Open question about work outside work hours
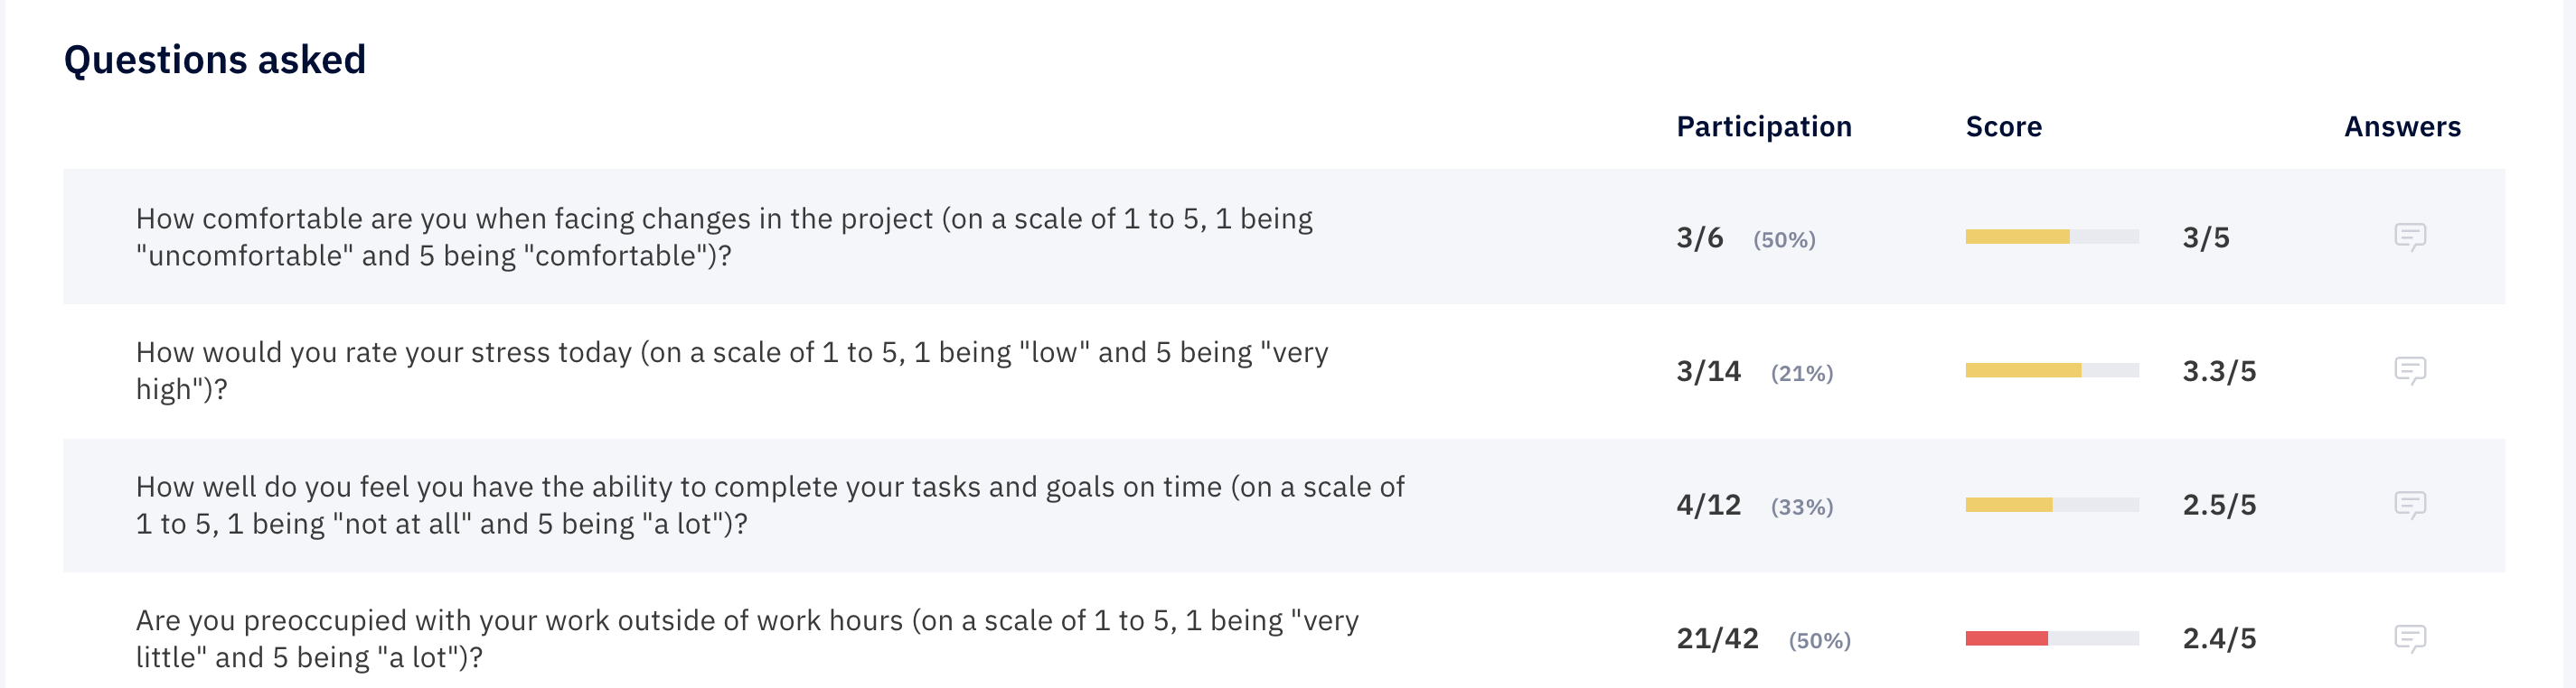This screenshot has width=2576, height=688. click(747, 638)
